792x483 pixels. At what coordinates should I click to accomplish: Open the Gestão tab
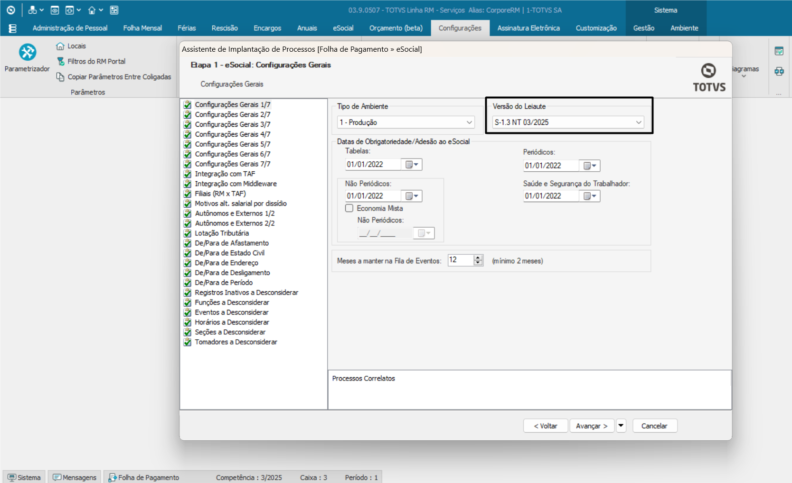pos(644,28)
